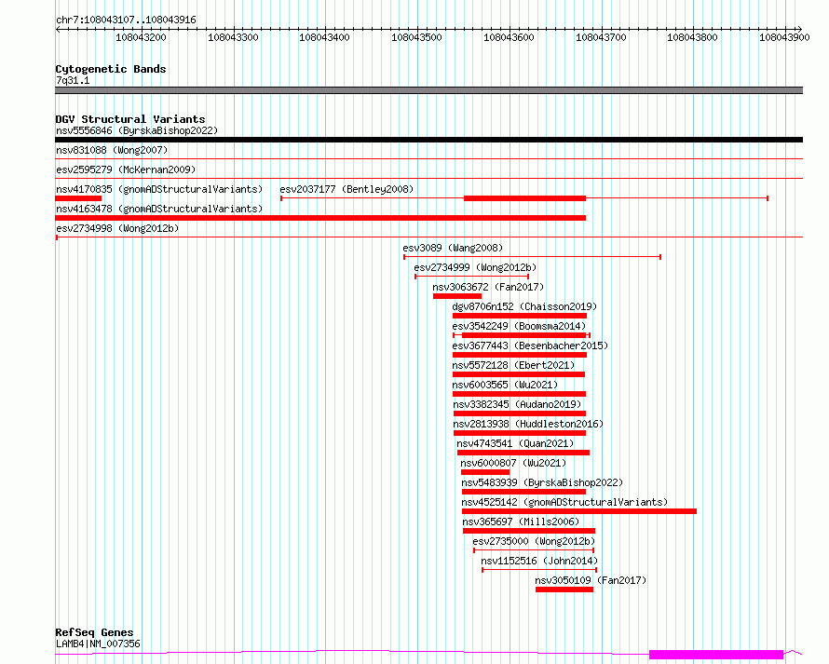Click the 108043900 ruler tick label
This screenshot has height=664, width=829.
pyautogui.click(x=784, y=37)
